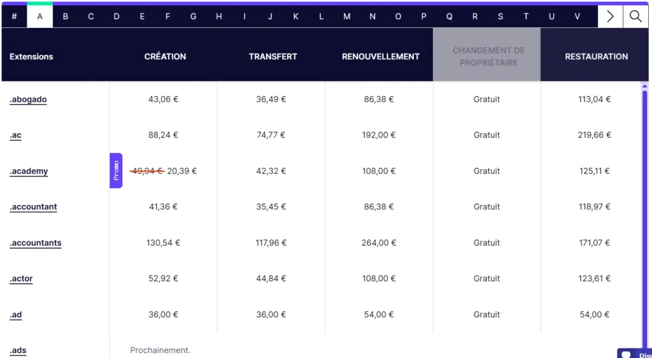Click the Promo badge on .academy row

[116, 171]
